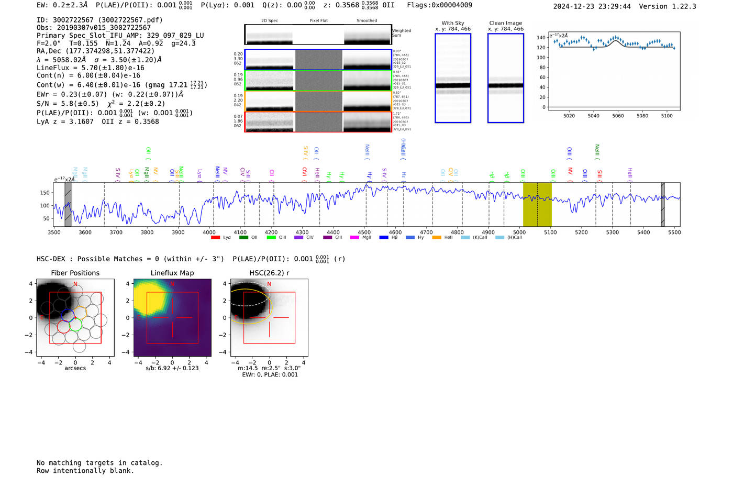
Task: Click 'No matching targets in catalog.' text
Action: point(99,463)
